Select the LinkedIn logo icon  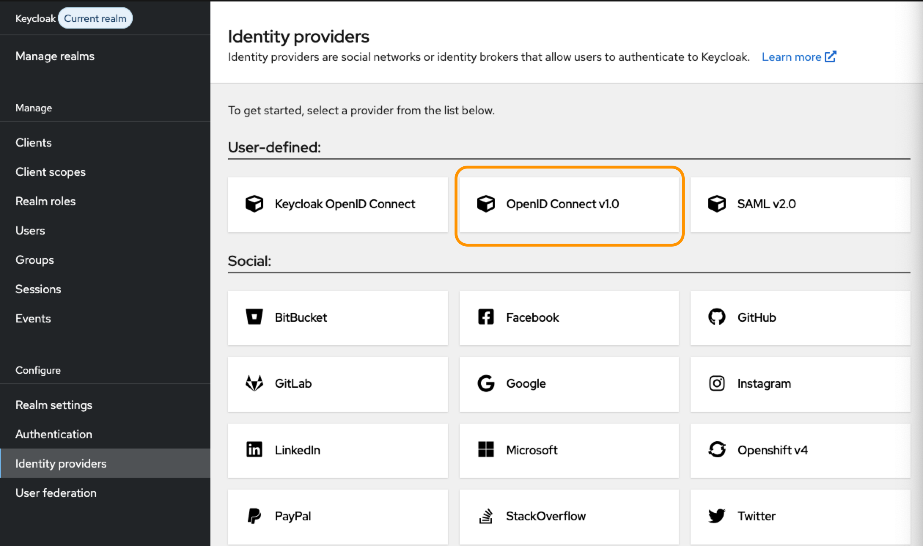coord(254,449)
